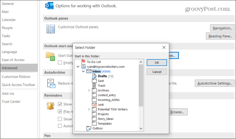Enable the third Reminders checkbox labeled Show
The width and height of the screenshot is (236, 139).
click(x=60, y=119)
